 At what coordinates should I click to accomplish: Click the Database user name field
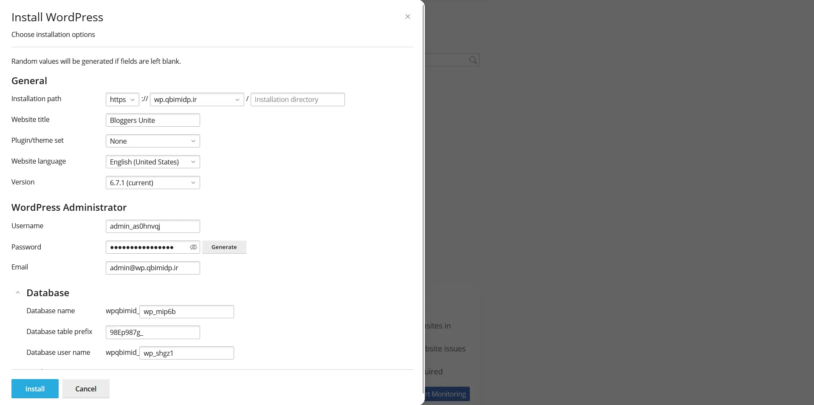pos(187,353)
